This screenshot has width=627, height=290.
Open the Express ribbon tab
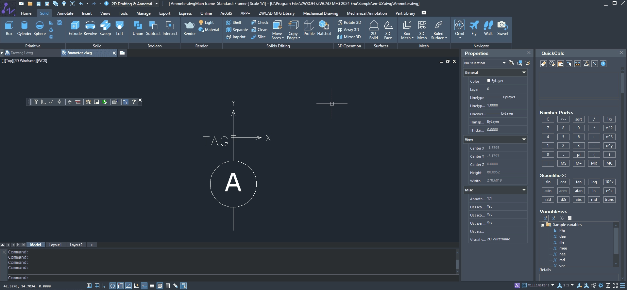(185, 13)
